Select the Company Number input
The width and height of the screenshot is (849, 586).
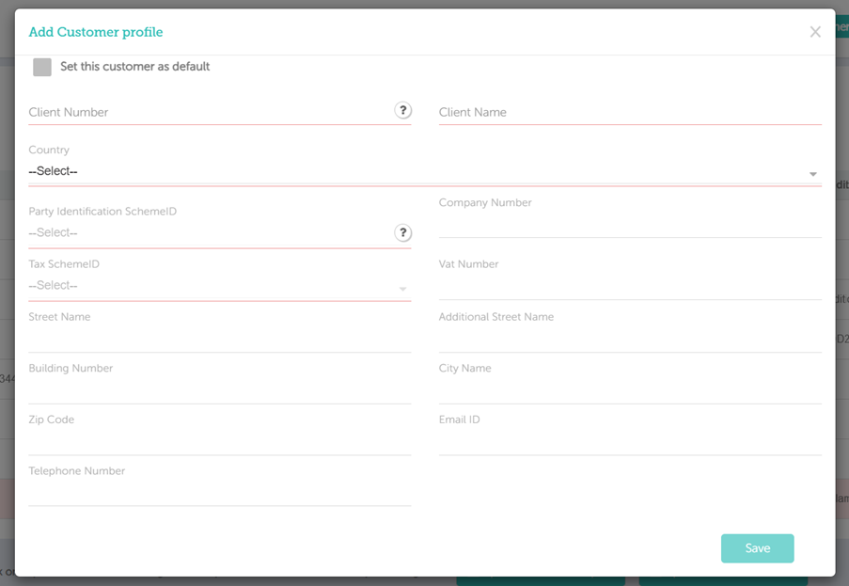pyautogui.click(x=629, y=226)
